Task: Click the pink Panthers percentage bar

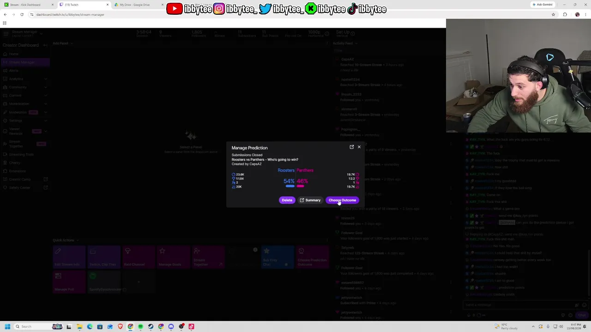Action: click(301, 186)
